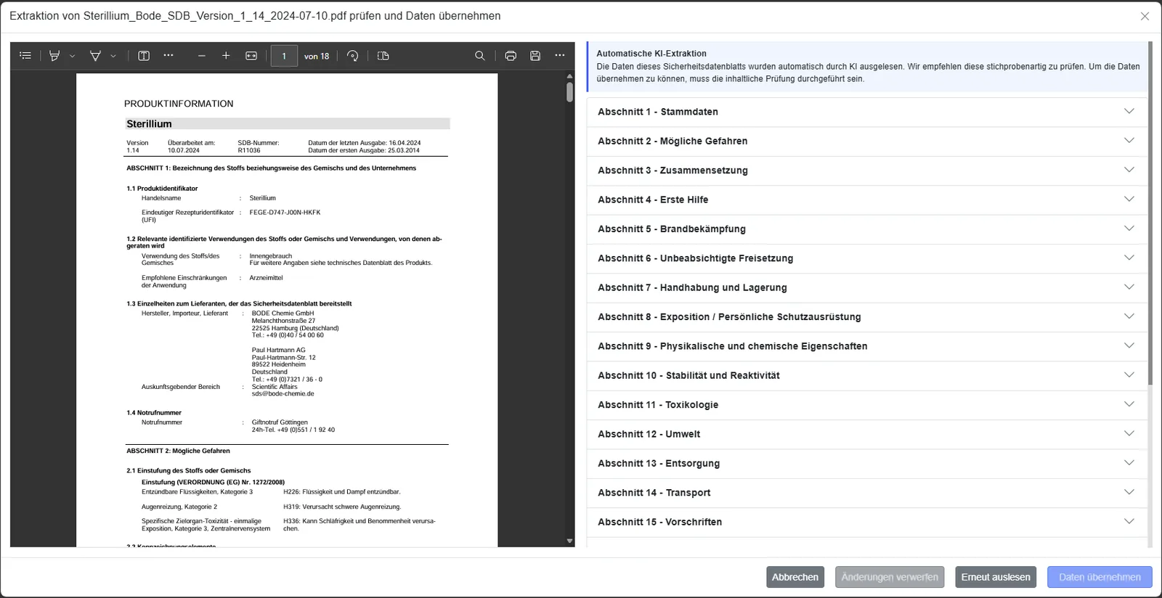Expand Abschnitt 2 - Mögliche Gefahren chevron
Screen dimensions: 1162x598
[1129, 141]
